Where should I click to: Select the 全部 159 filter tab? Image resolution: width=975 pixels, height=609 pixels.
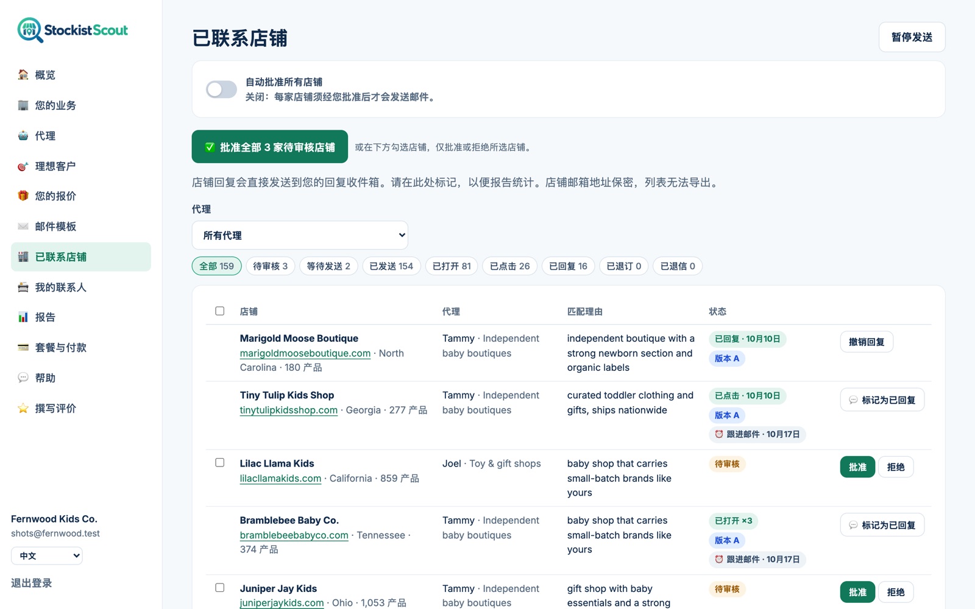tap(217, 266)
